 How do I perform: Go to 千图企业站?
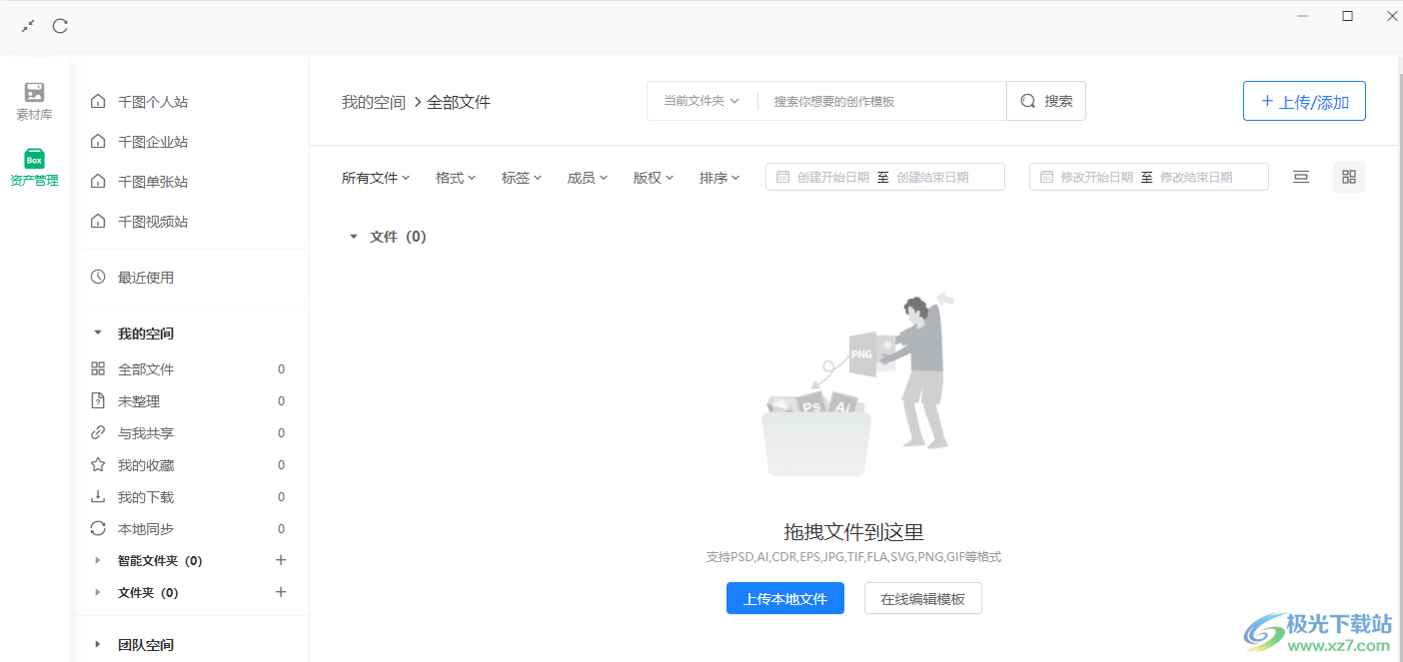tap(153, 142)
